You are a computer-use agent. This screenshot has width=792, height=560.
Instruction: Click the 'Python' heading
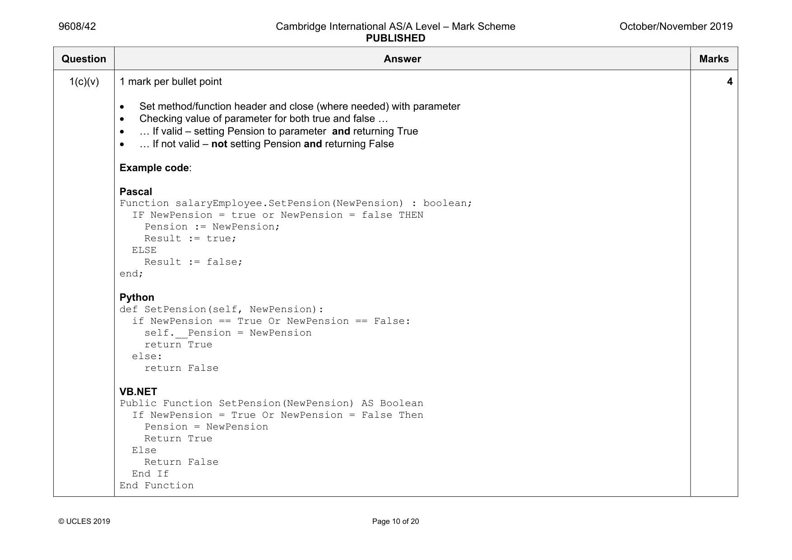click(x=137, y=297)
